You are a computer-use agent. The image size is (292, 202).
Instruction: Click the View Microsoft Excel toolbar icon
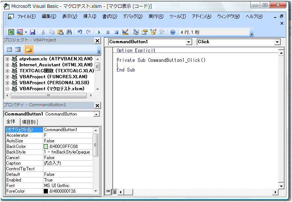click(x=11, y=32)
